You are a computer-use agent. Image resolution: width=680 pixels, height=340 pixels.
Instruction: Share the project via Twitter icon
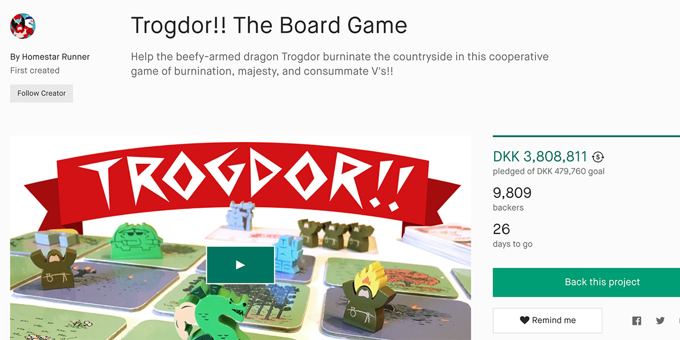pos(660,321)
